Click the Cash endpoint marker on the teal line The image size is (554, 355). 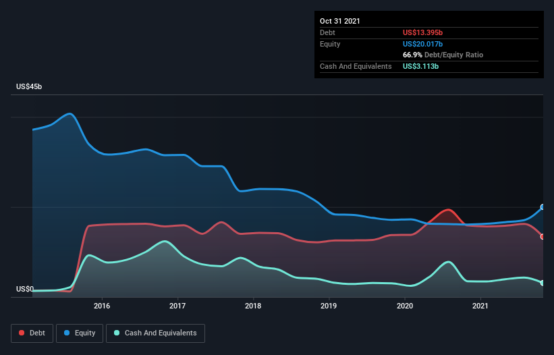click(x=543, y=283)
